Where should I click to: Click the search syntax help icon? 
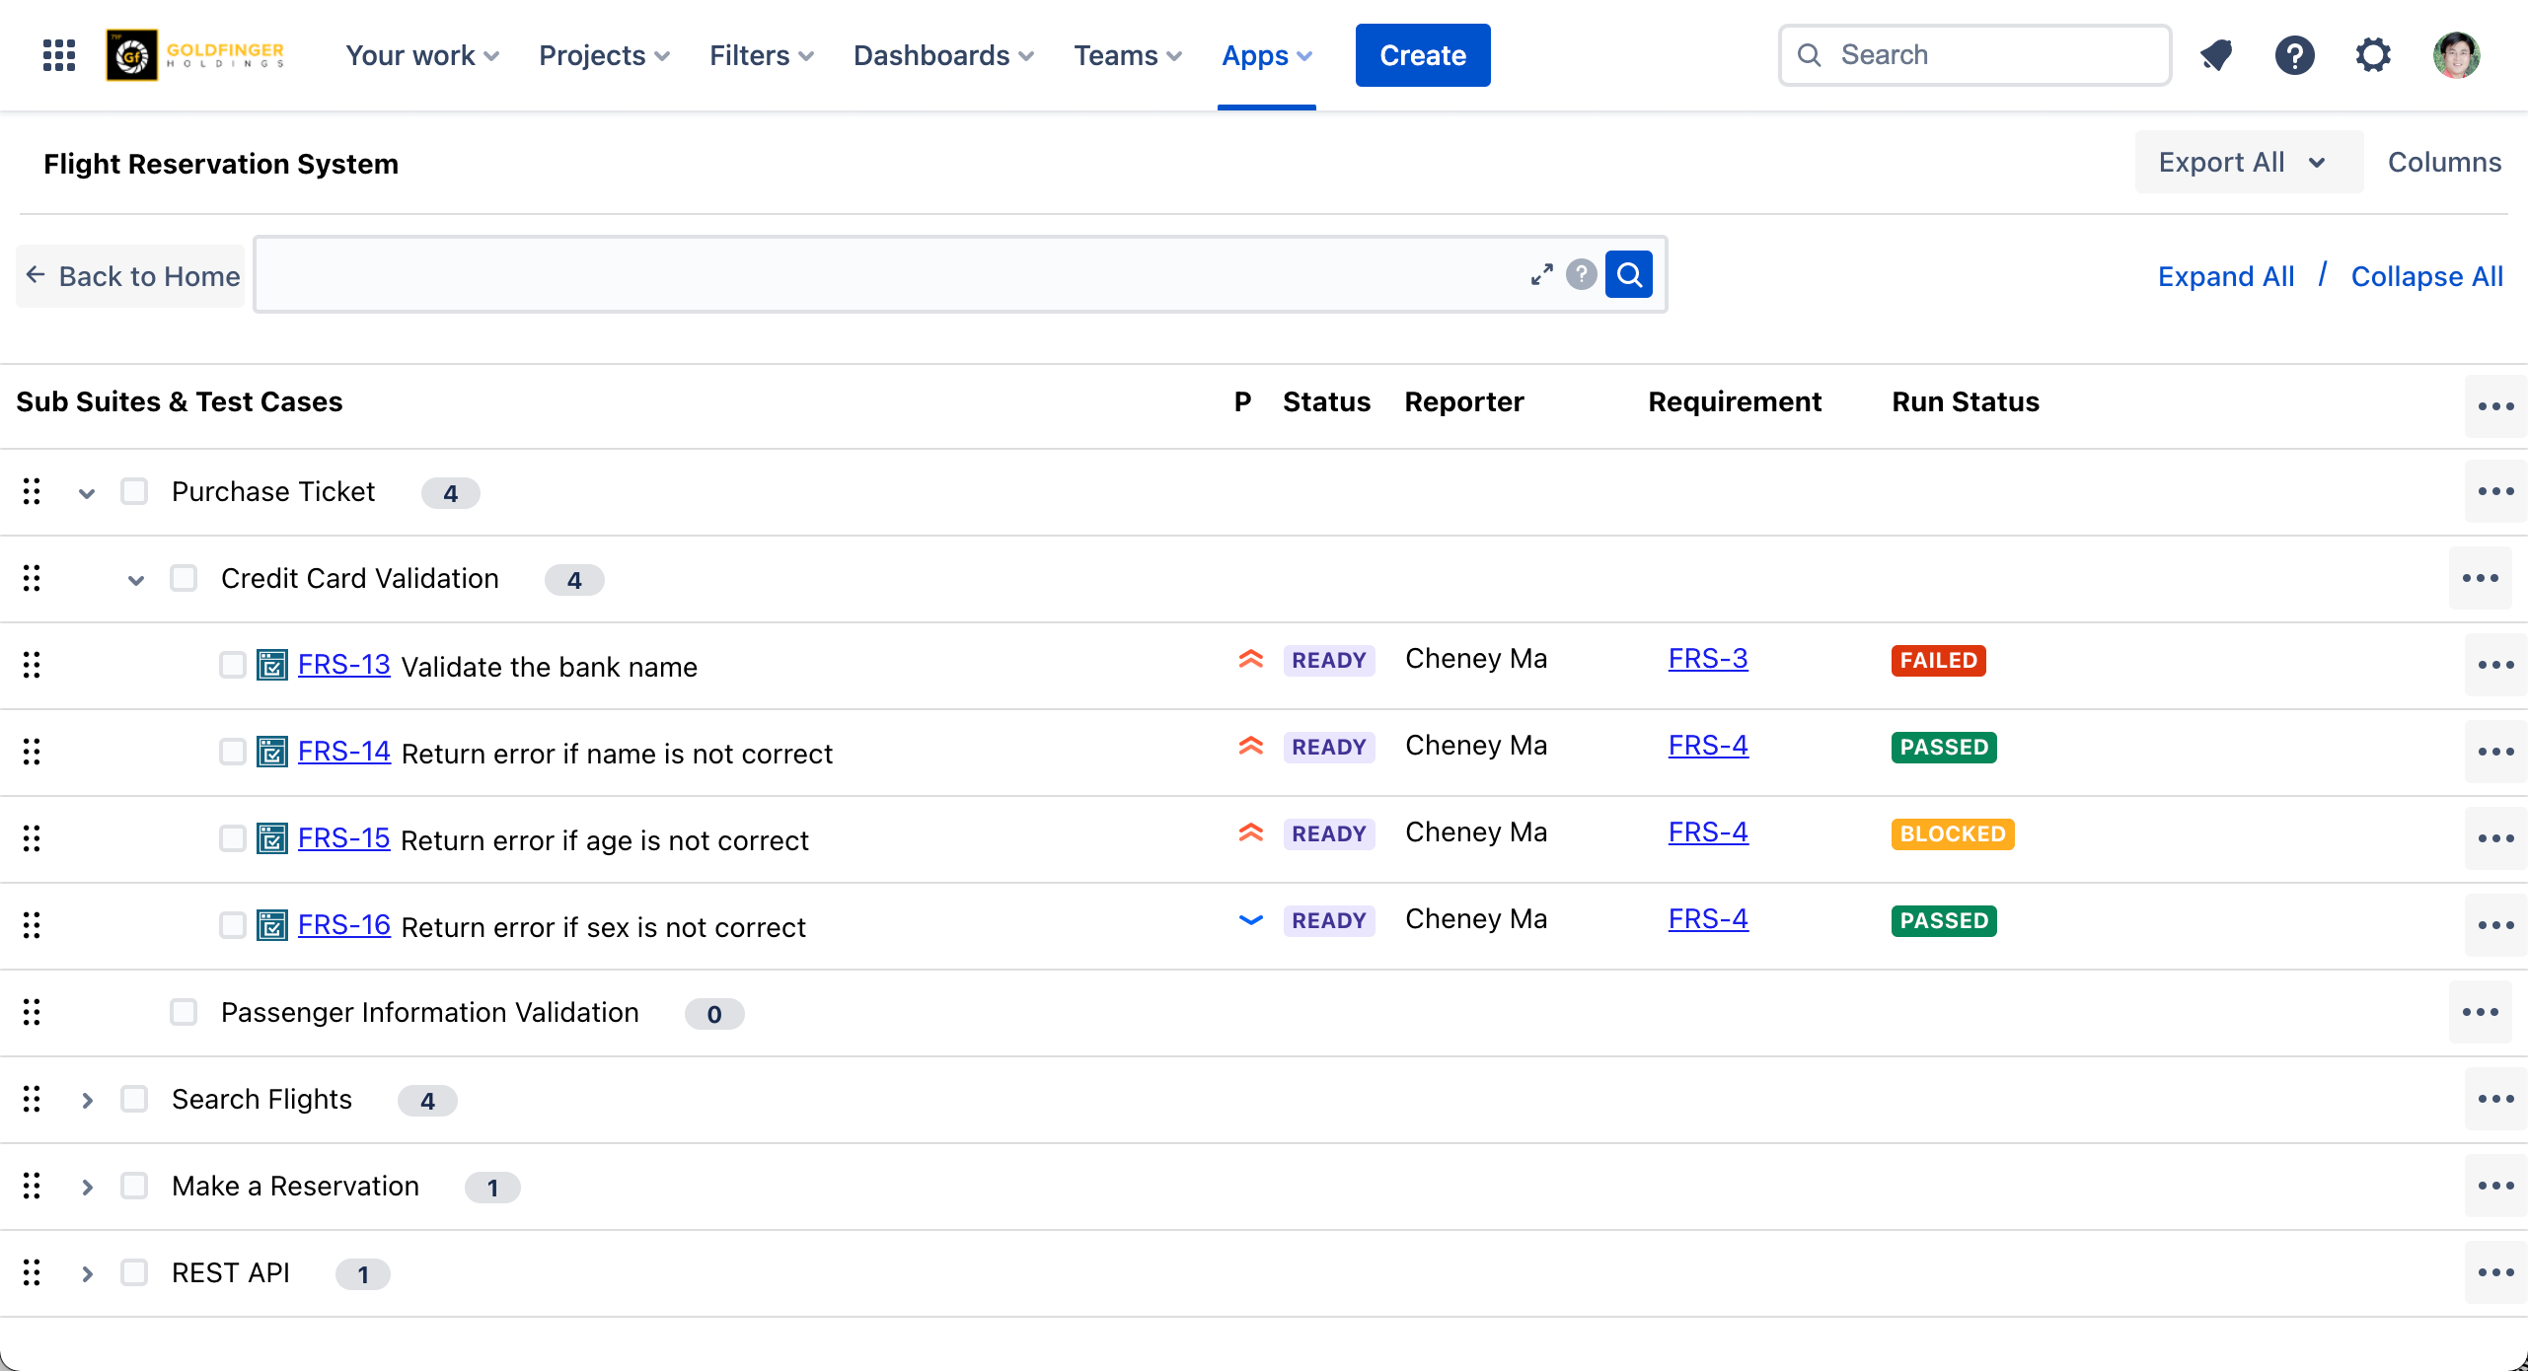point(1581,274)
